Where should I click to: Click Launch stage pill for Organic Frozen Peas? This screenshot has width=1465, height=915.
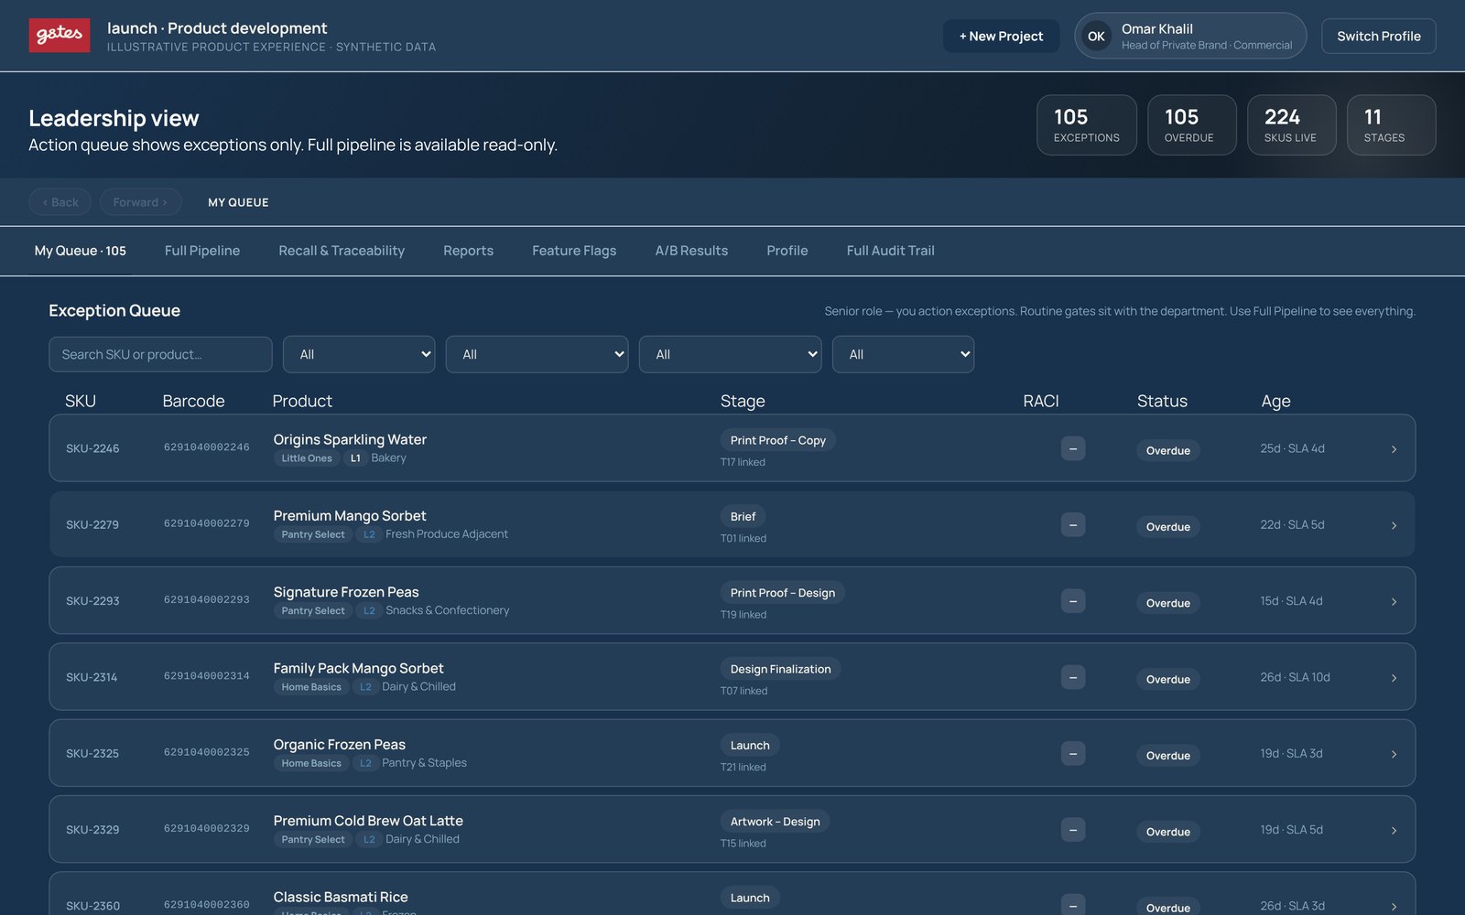[750, 745]
